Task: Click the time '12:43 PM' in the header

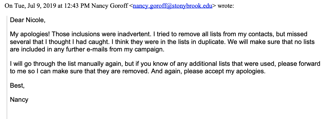Action: [77, 6]
